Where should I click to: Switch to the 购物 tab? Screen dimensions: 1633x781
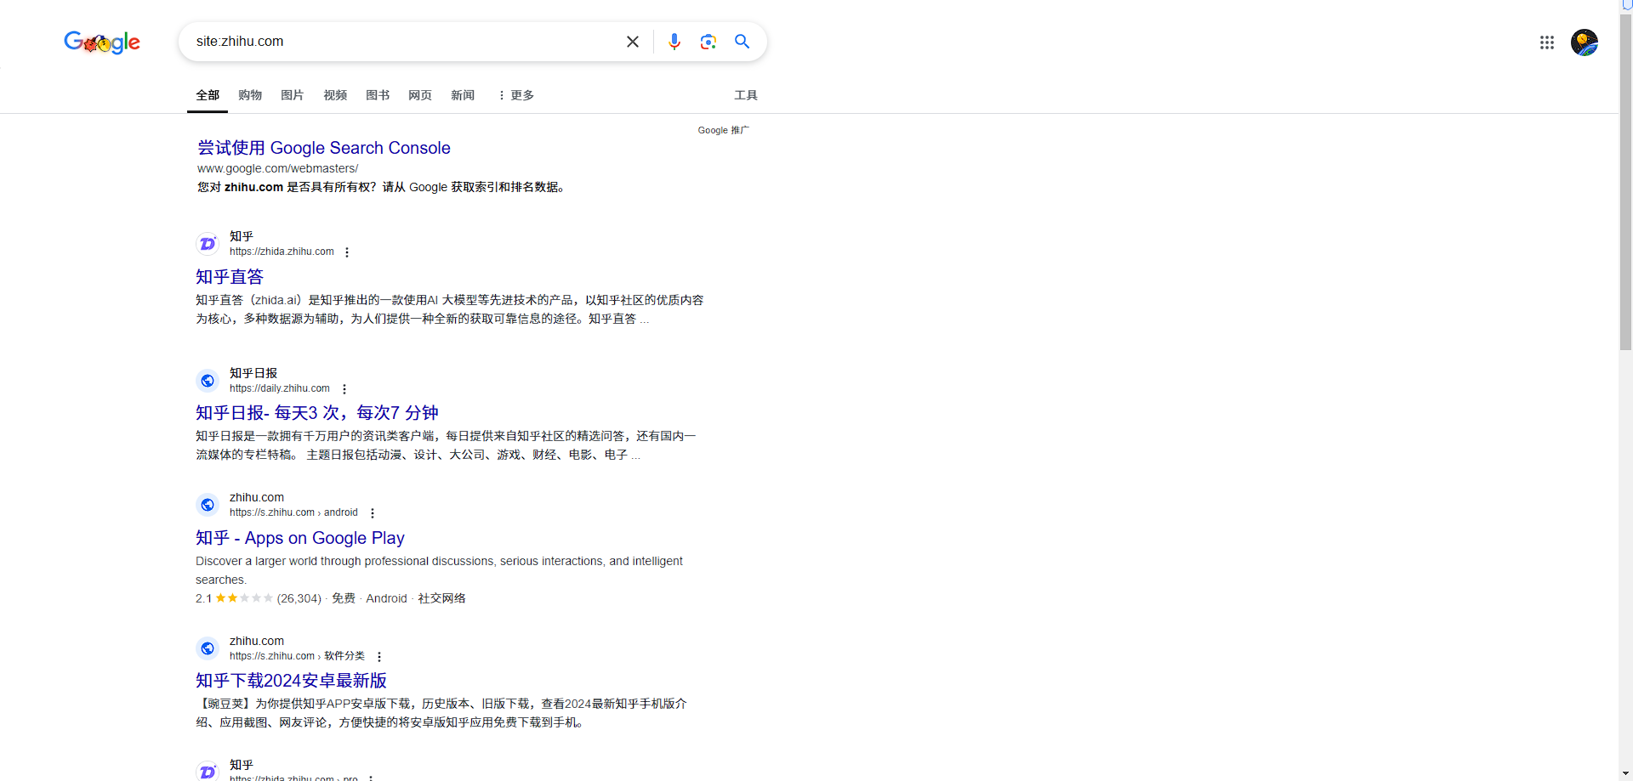coord(250,95)
